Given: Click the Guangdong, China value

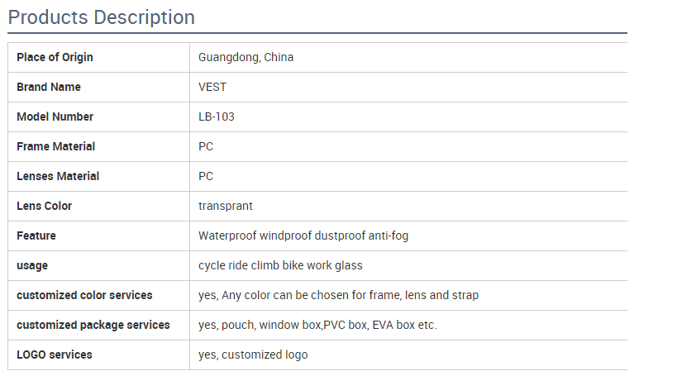Looking at the screenshot, I should pyautogui.click(x=246, y=57).
